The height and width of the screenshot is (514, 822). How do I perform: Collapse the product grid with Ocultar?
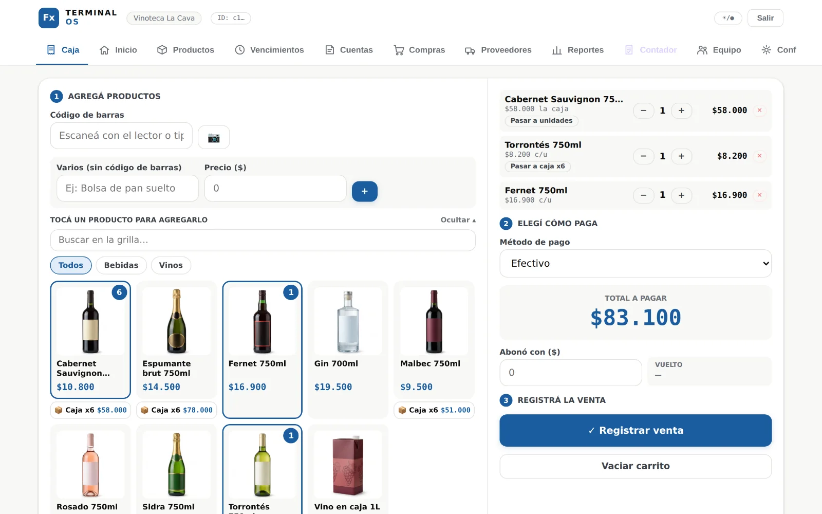click(458, 220)
